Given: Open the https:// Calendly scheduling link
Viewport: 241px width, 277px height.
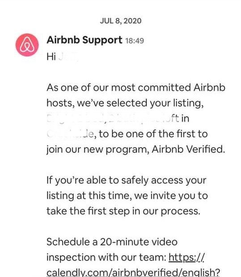Looking at the screenshot, I should point(186,257).
